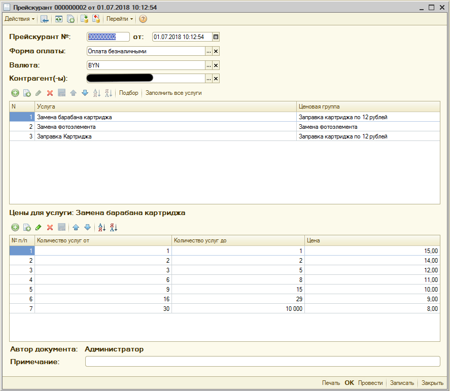The image size is (450, 391).
Task: Add a new row in the services toolbar
Action: (15, 93)
